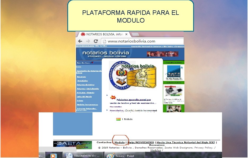Switch to DIAGNOSTICO Word taskbar window
Screen dimensions: 248x158
[83, 155]
